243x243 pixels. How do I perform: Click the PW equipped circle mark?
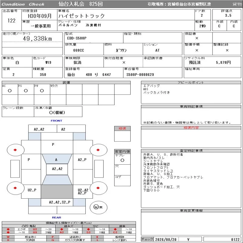click(x=42, y=91)
